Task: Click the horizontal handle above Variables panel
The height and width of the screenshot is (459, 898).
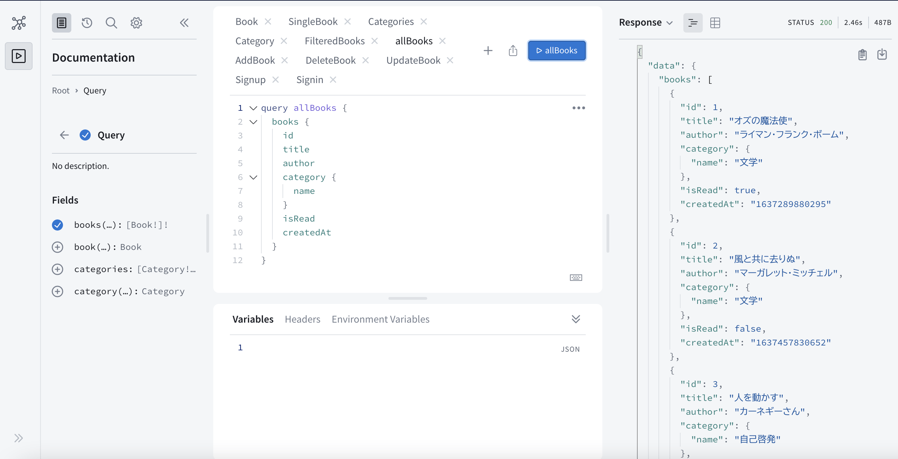Action: (x=407, y=298)
